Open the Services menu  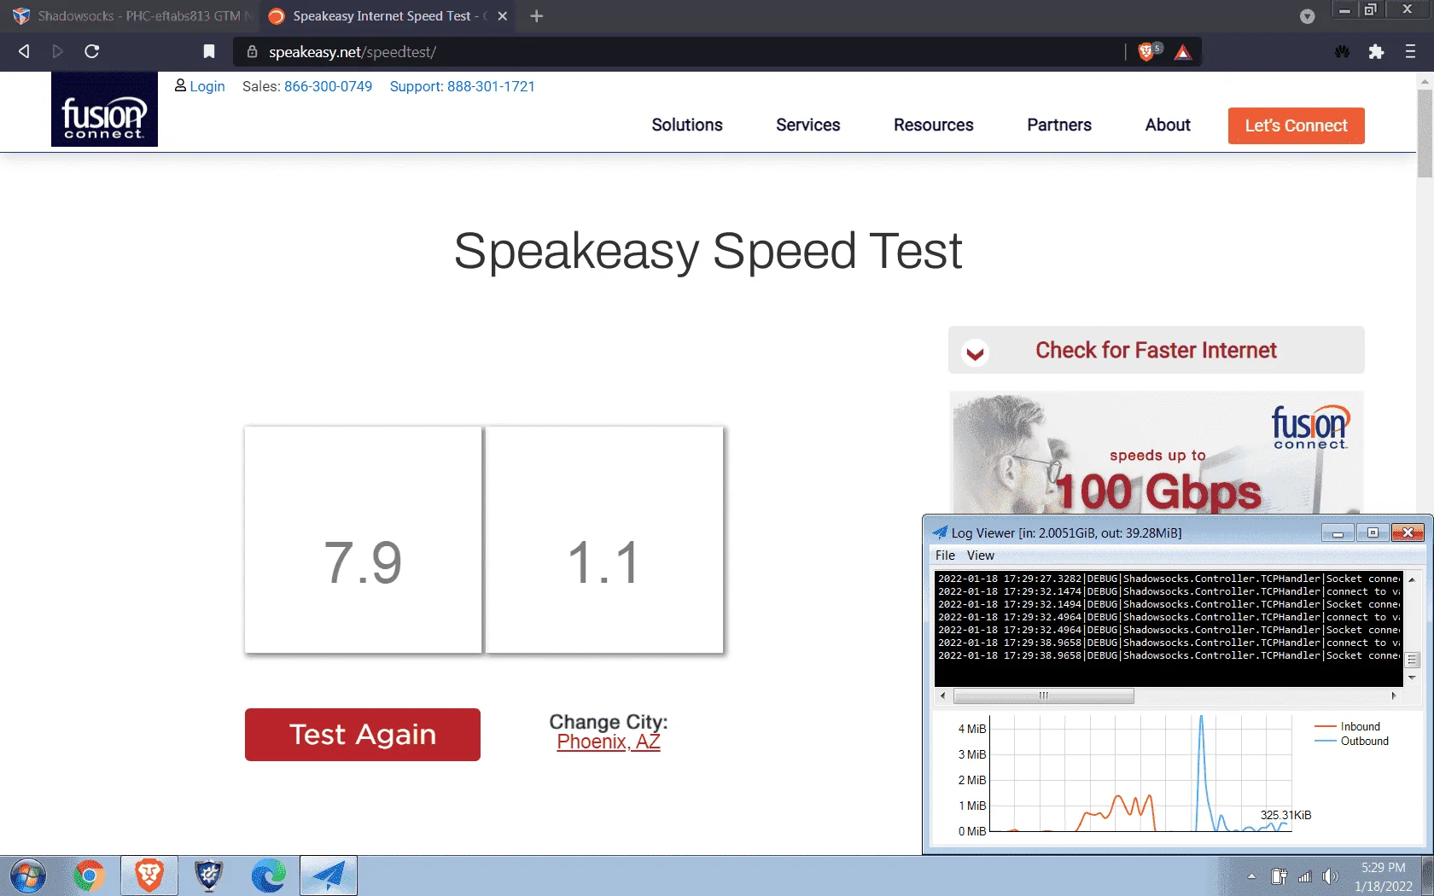coord(807,125)
